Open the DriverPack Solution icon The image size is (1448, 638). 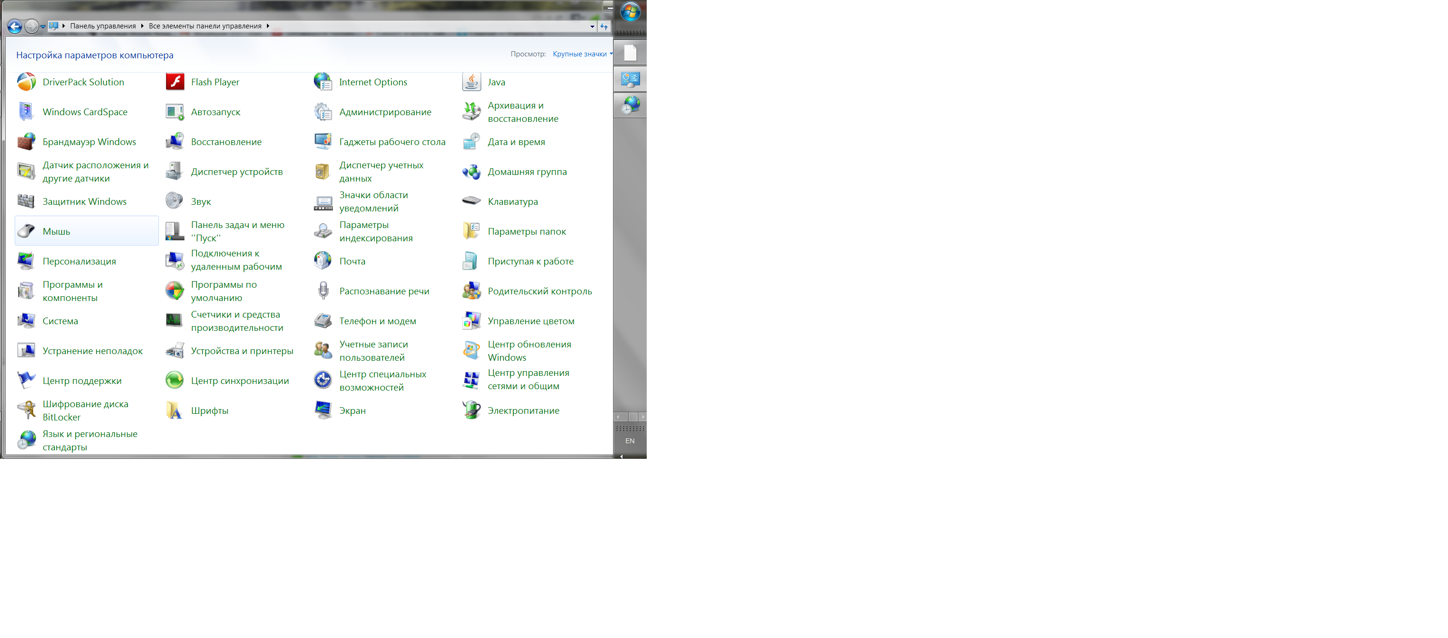(x=26, y=82)
